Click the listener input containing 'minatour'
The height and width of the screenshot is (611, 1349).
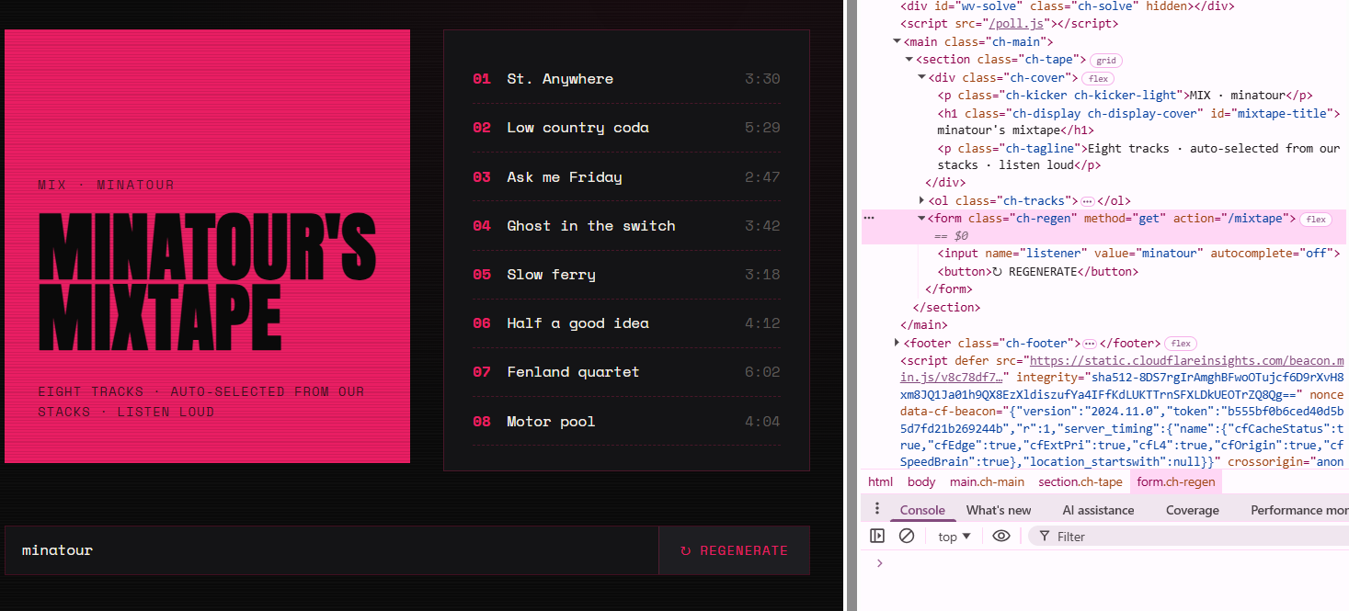click(332, 550)
